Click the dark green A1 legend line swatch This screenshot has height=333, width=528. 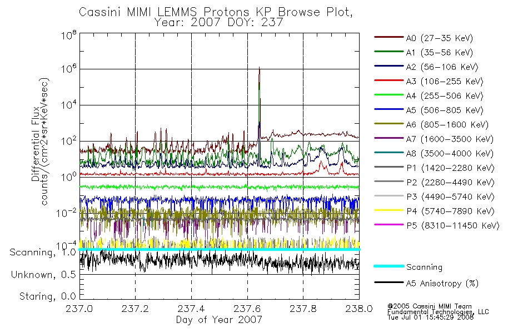click(389, 52)
